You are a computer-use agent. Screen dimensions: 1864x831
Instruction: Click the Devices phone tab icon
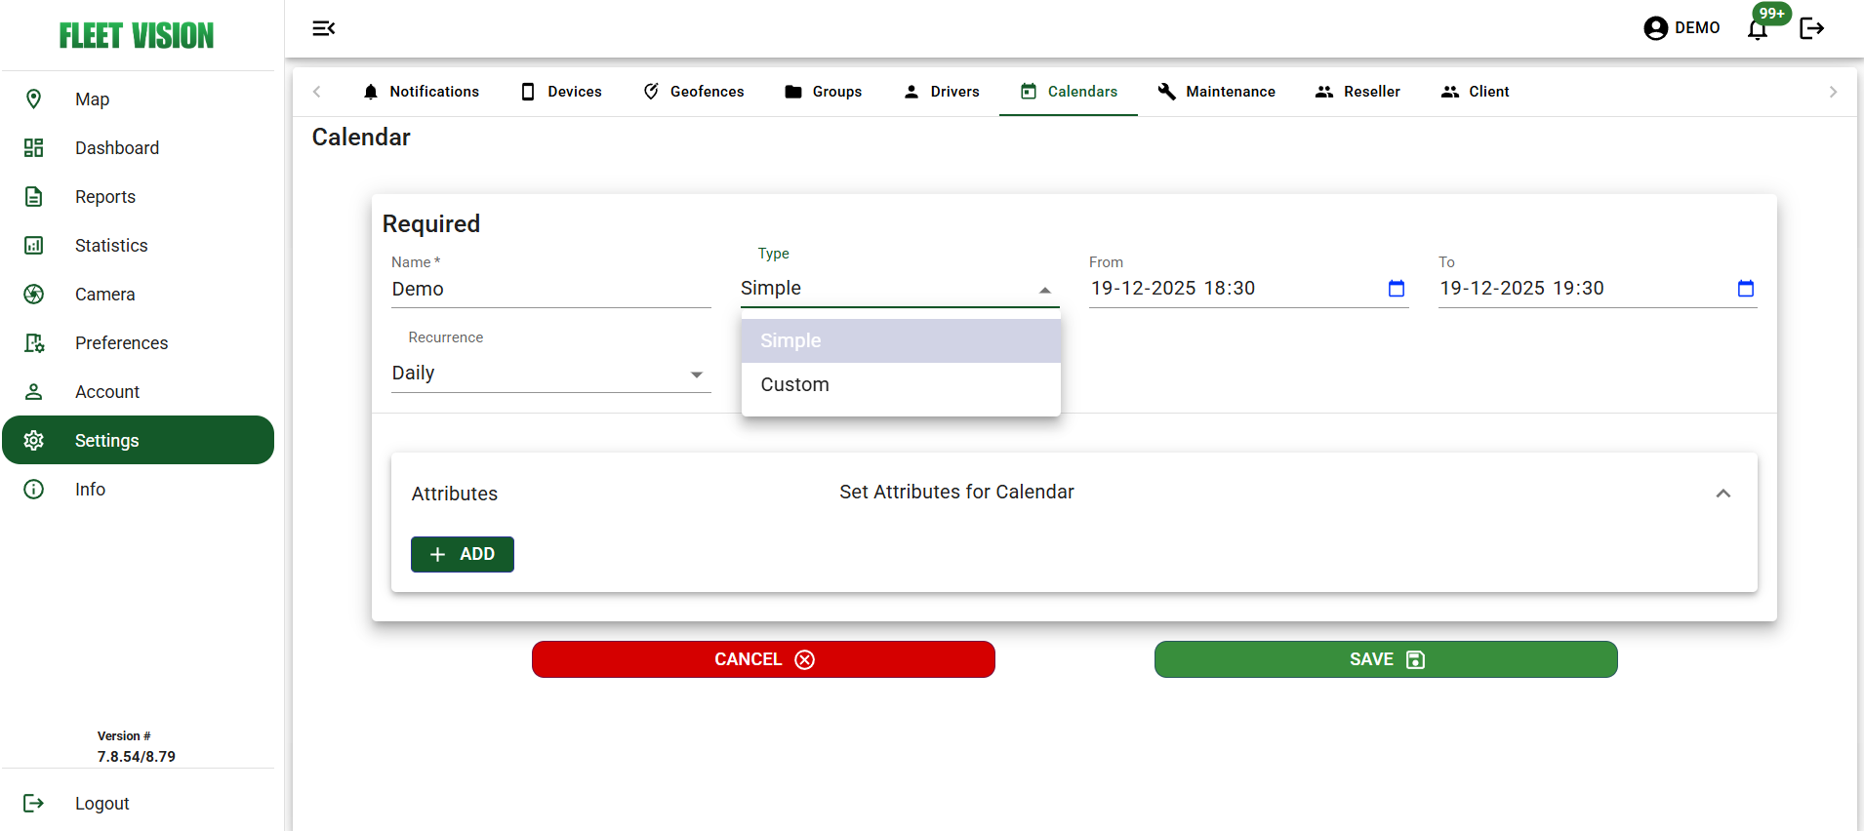click(528, 92)
